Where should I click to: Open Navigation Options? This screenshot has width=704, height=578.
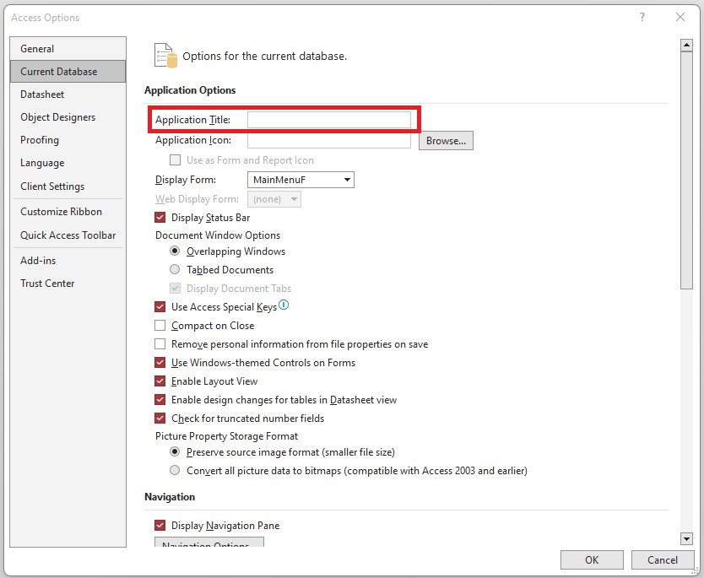click(x=208, y=544)
